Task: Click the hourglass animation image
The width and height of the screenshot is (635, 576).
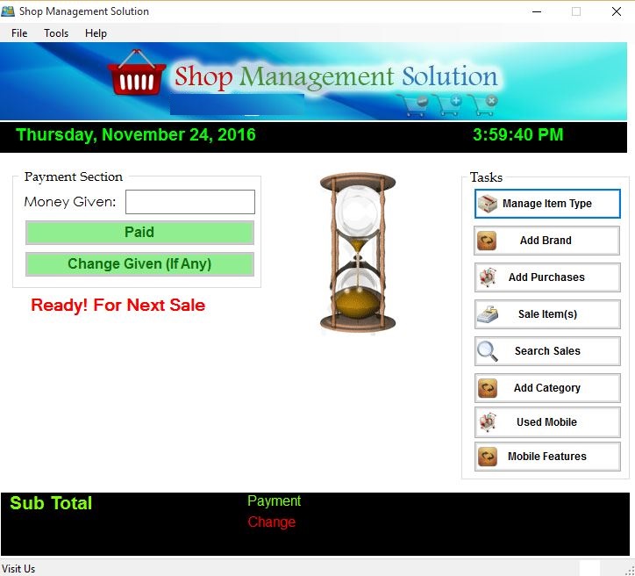Action: (x=358, y=253)
